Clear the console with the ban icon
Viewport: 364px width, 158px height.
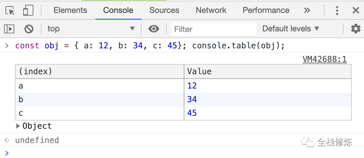[29, 29]
